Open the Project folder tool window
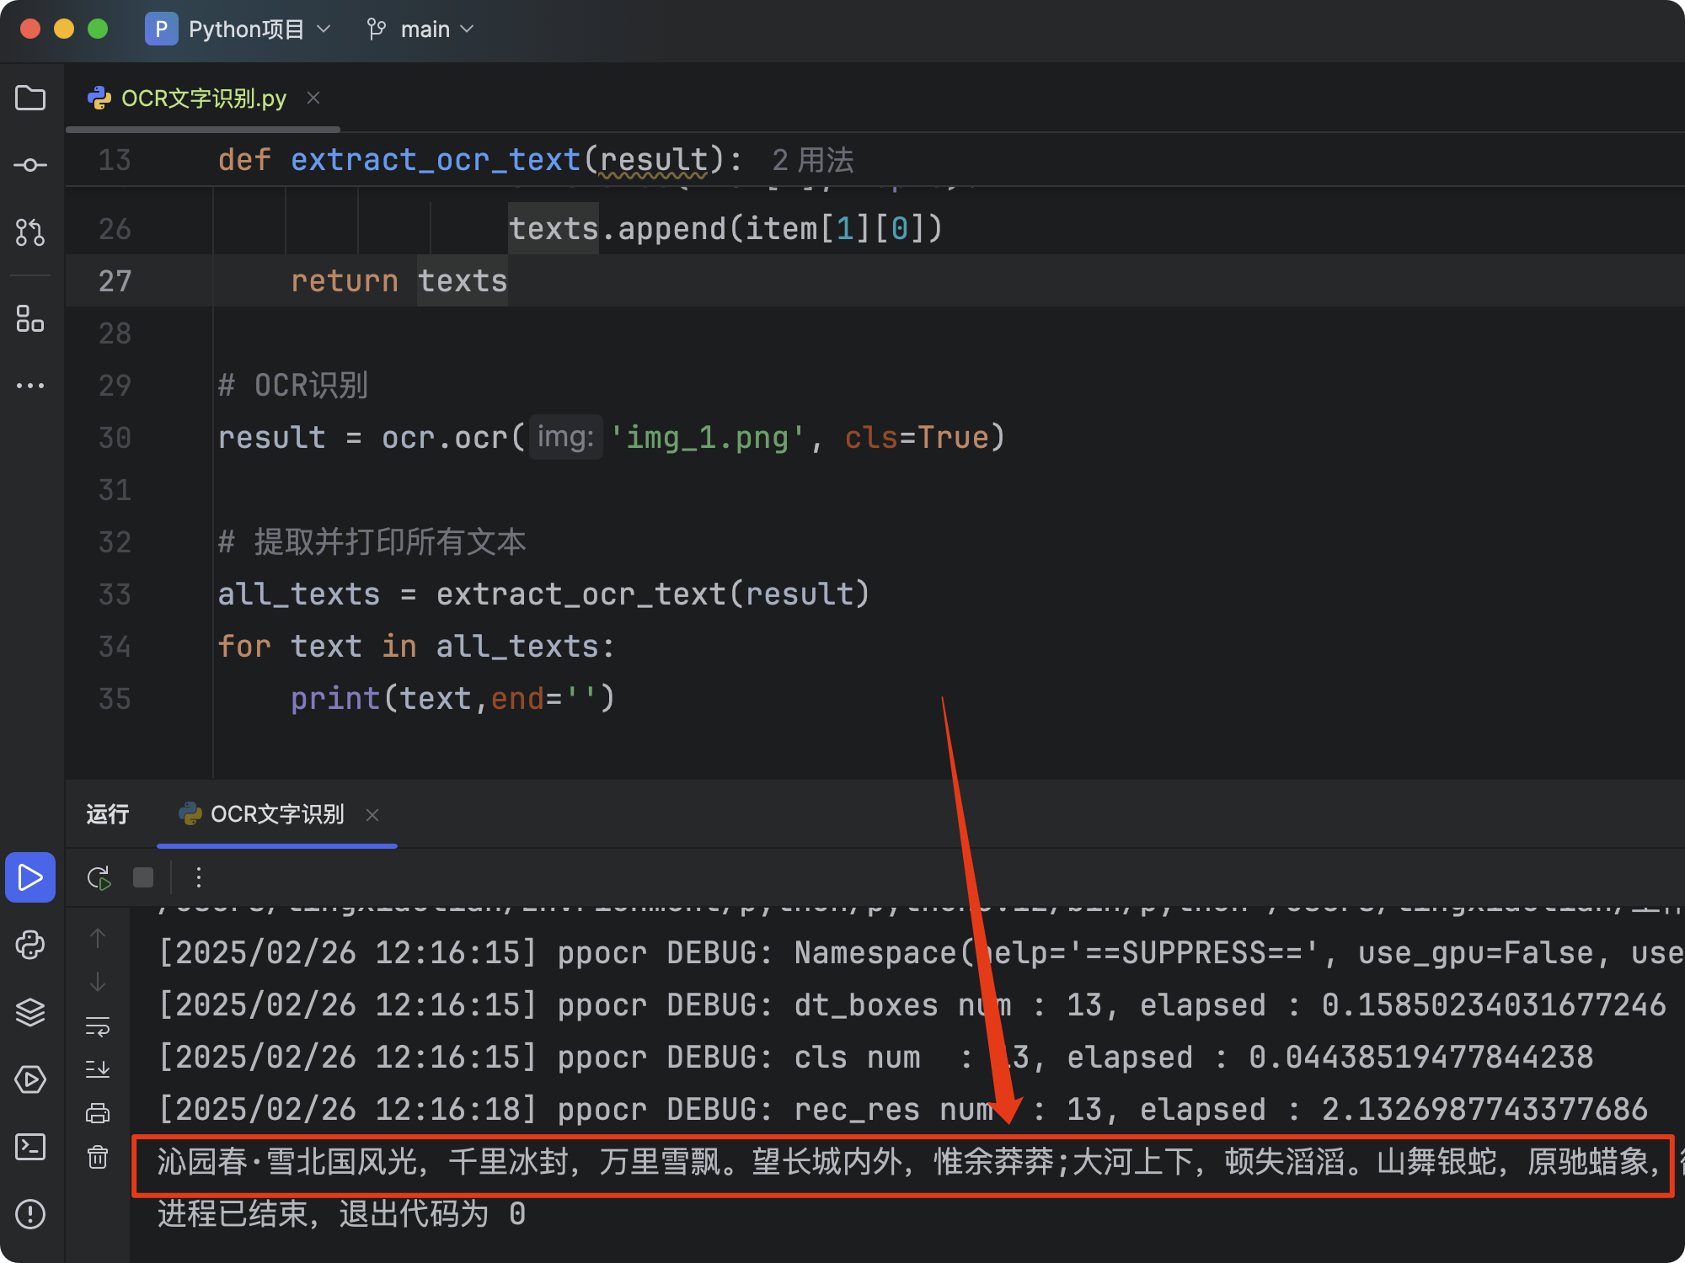 coord(30,99)
